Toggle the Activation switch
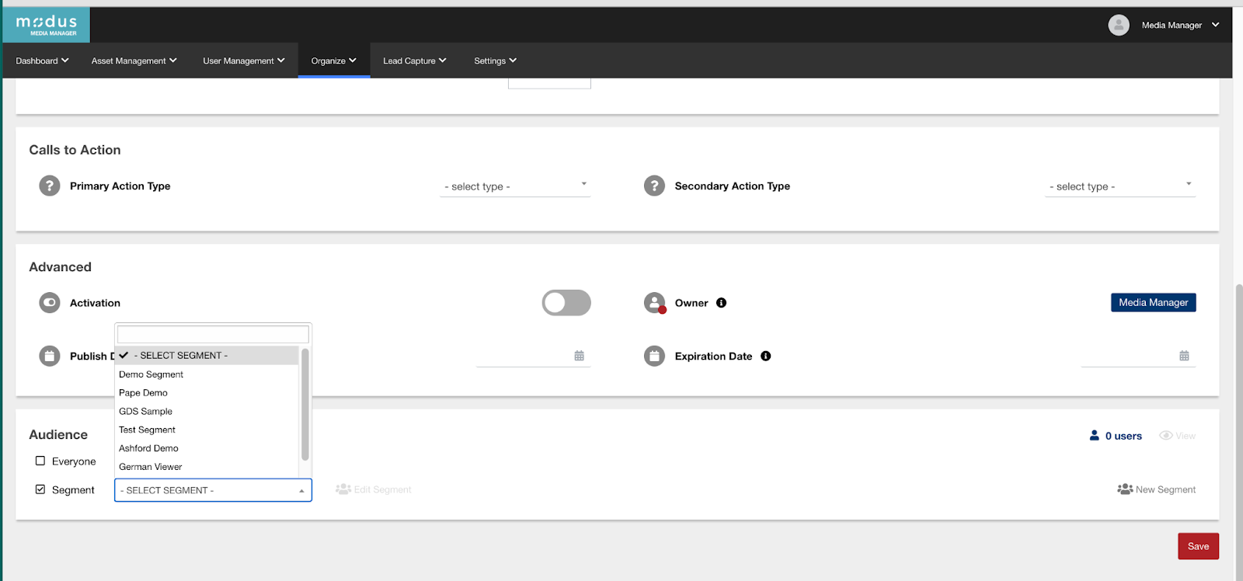Image resolution: width=1243 pixels, height=581 pixels. [x=566, y=303]
